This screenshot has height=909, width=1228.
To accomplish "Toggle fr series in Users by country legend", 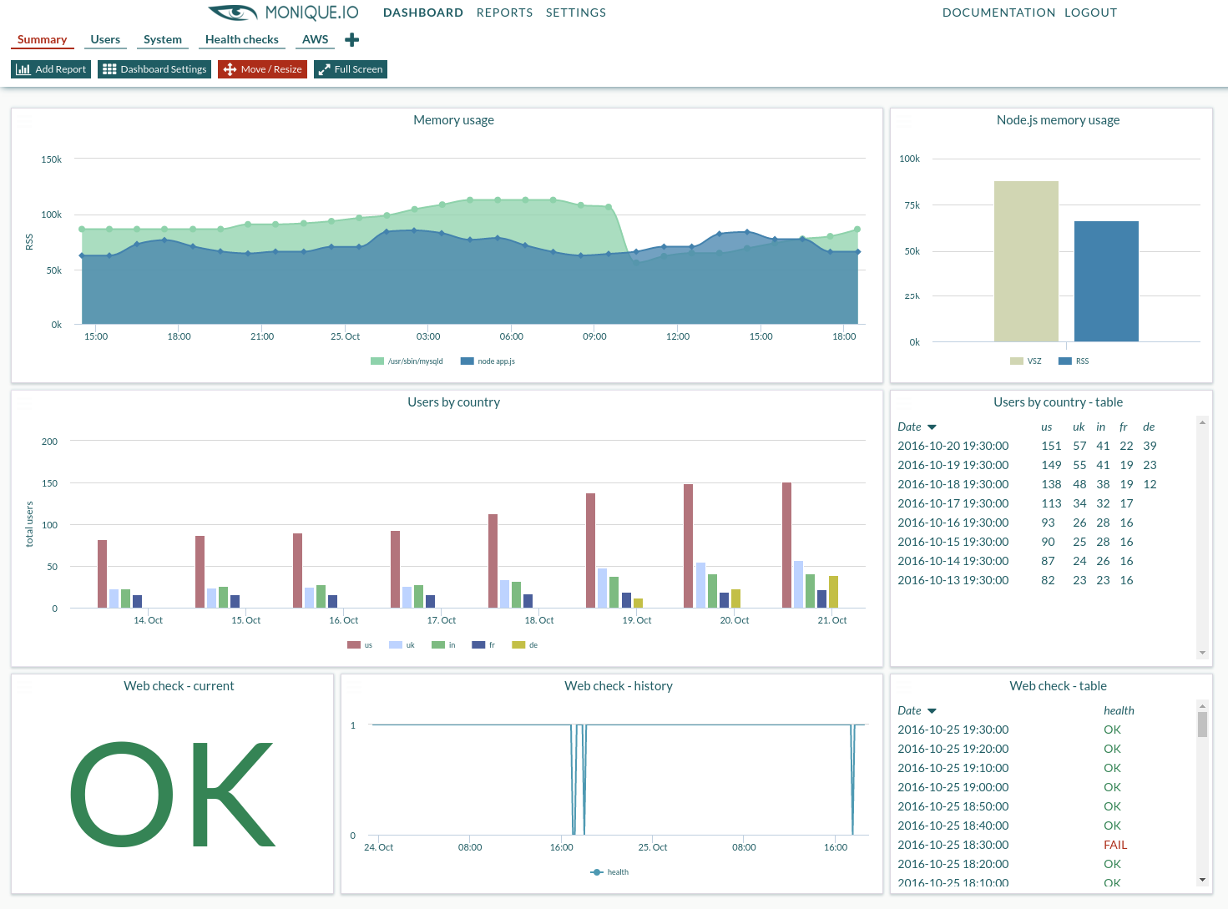I will (x=483, y=645).
